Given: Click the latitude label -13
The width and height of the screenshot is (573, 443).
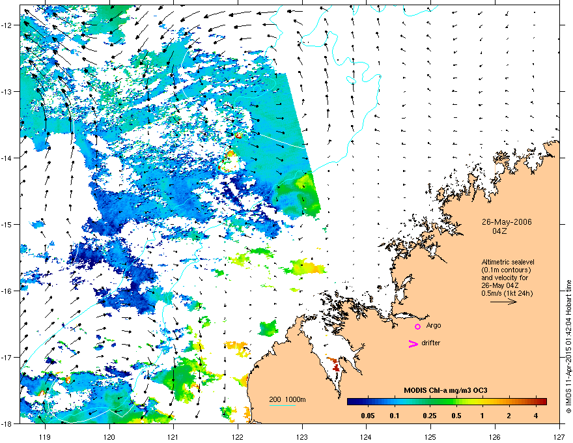Looking at the screenshot, I should coord(7,91).
